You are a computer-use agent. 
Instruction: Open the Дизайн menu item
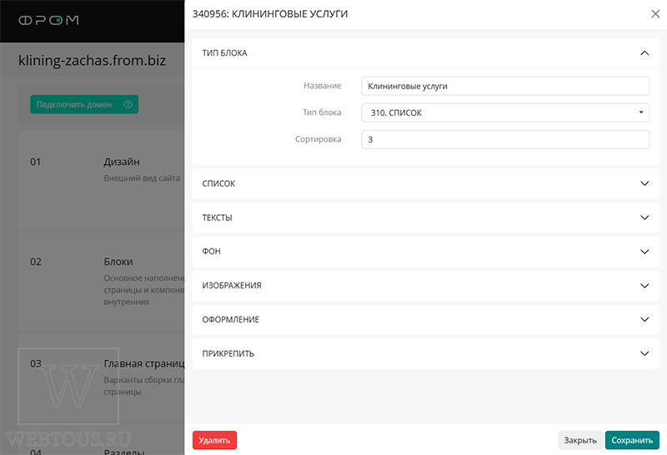pyautogui.click(x=122, y=162)
